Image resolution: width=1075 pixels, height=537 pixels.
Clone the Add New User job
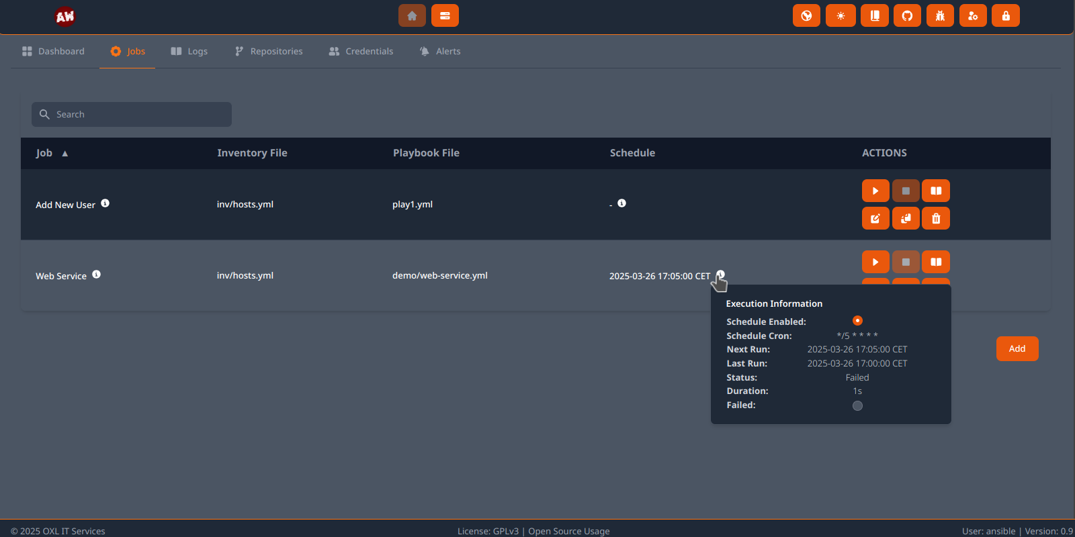[x=906, y=219]
